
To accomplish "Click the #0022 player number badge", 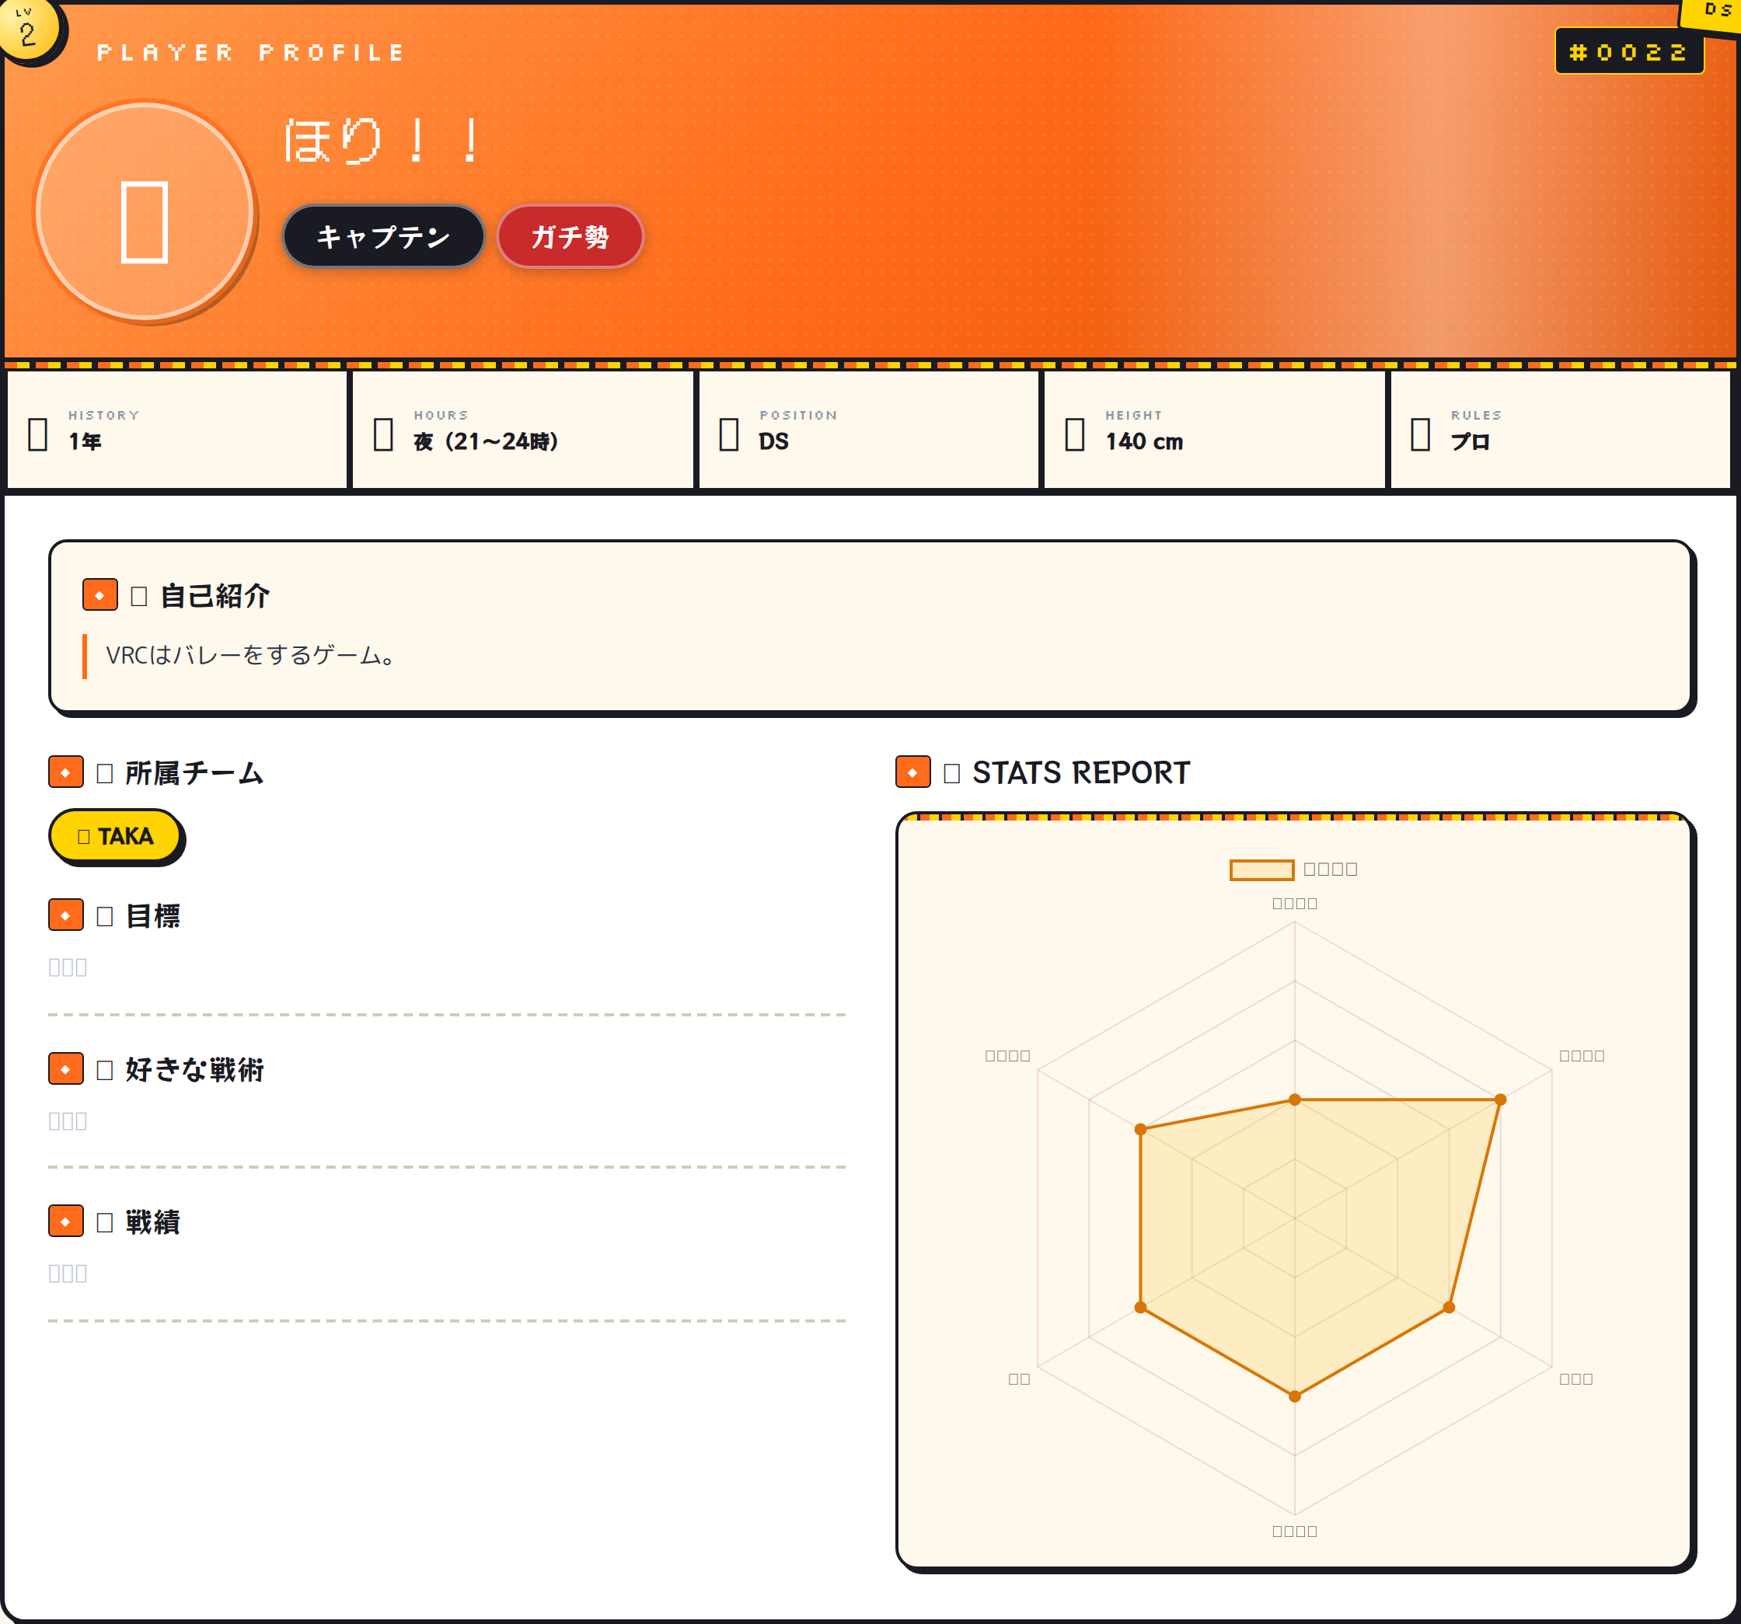I will click(1628, 51).
